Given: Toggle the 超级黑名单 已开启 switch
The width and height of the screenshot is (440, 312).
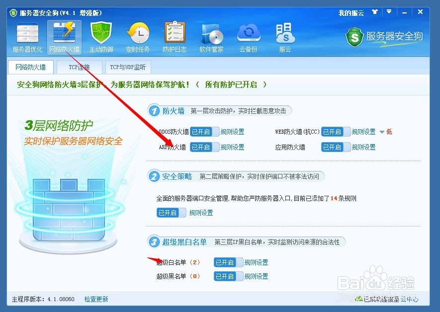Looking at the screenshot, I should (x=228, y=276).
